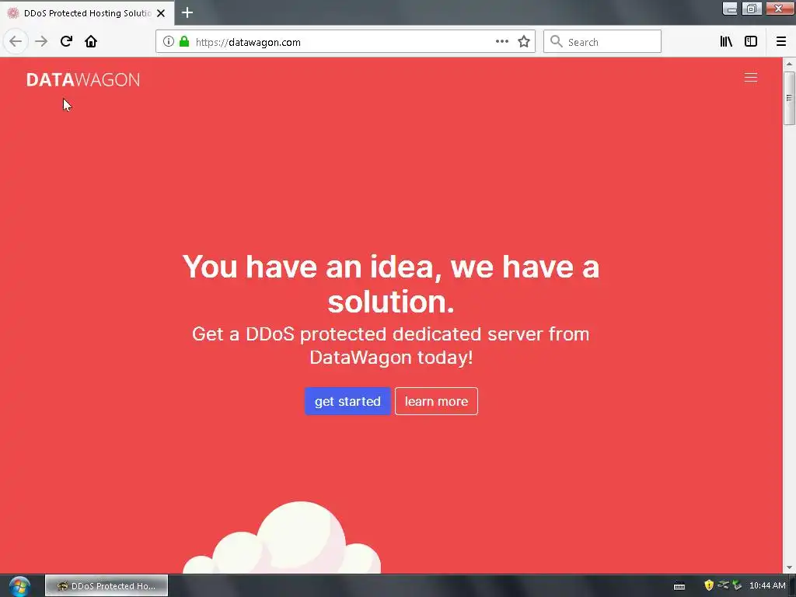Reload the current page

[66, 42]
